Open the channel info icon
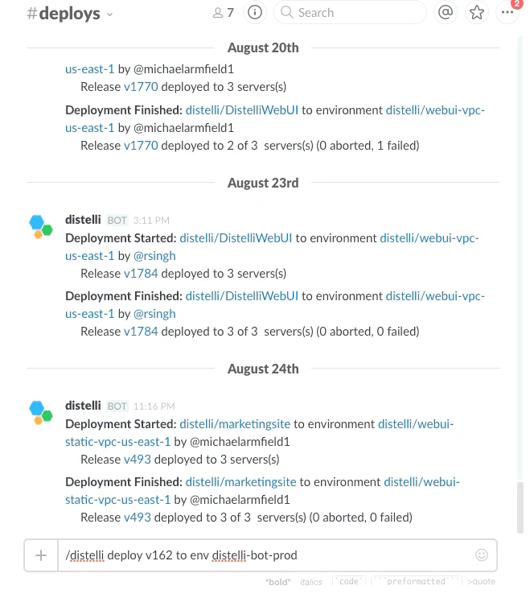The height and width of the screenshot is (594, 530). (x=255, y=12)
